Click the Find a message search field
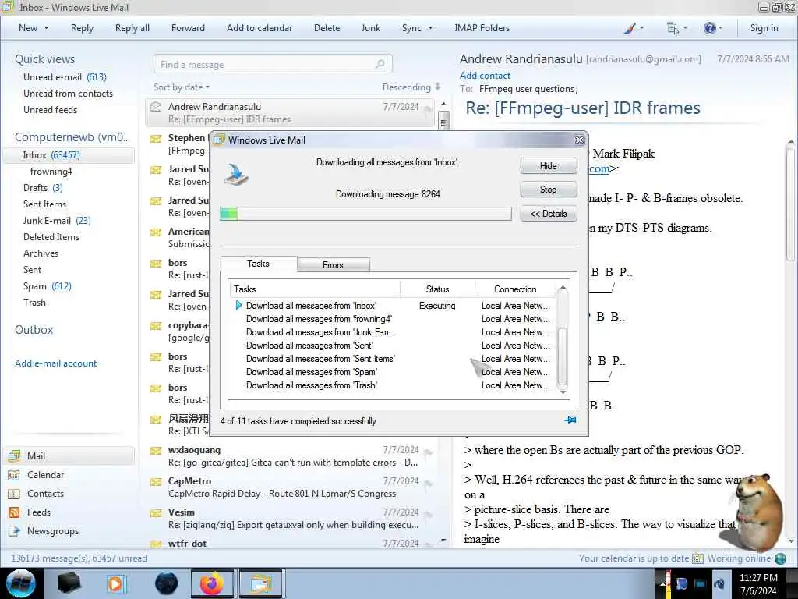This screenshot has height=599, width=798. click(x=272, y=64)
